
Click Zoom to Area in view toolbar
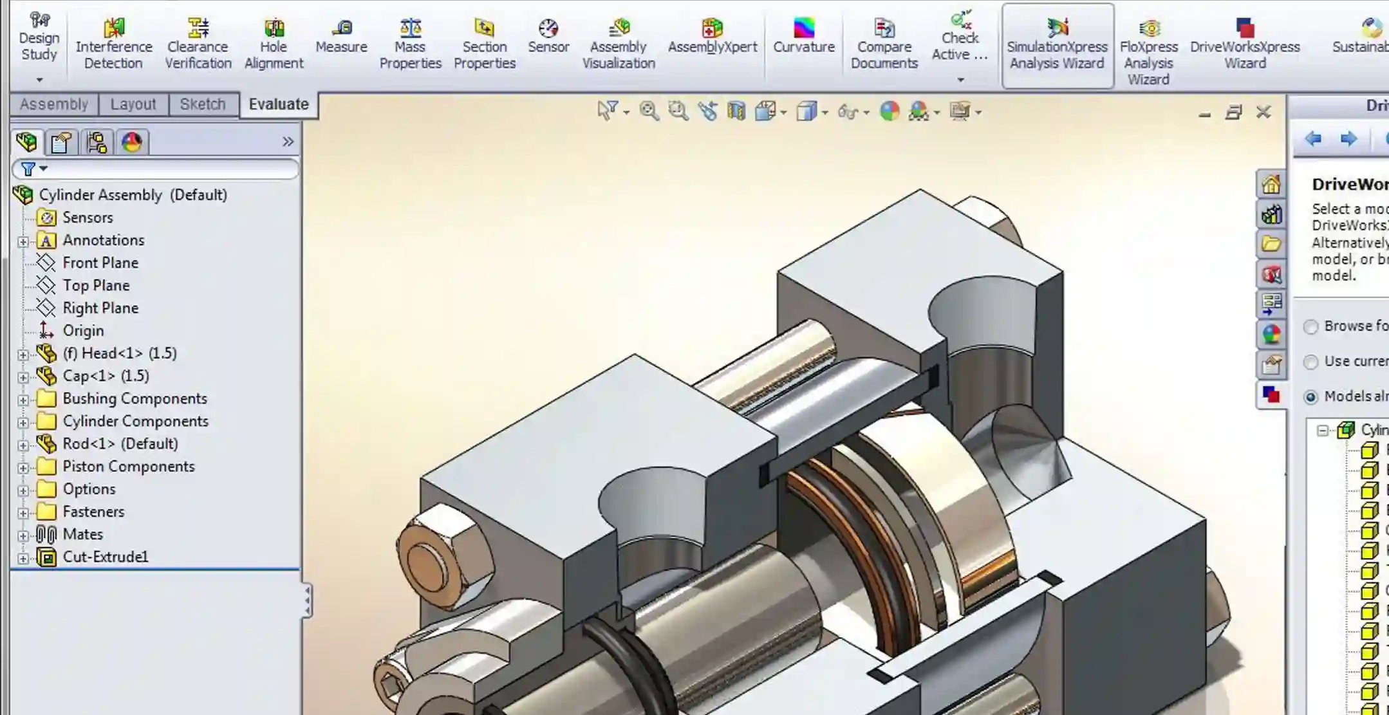click(x=678, y=111)
